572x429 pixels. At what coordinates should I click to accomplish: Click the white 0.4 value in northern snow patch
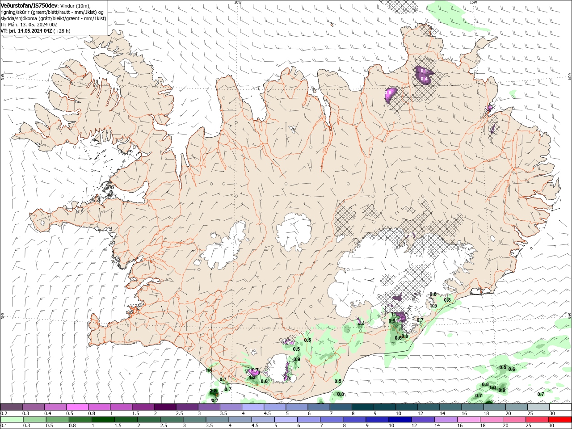pyautogui.click(x=424, y=79)
